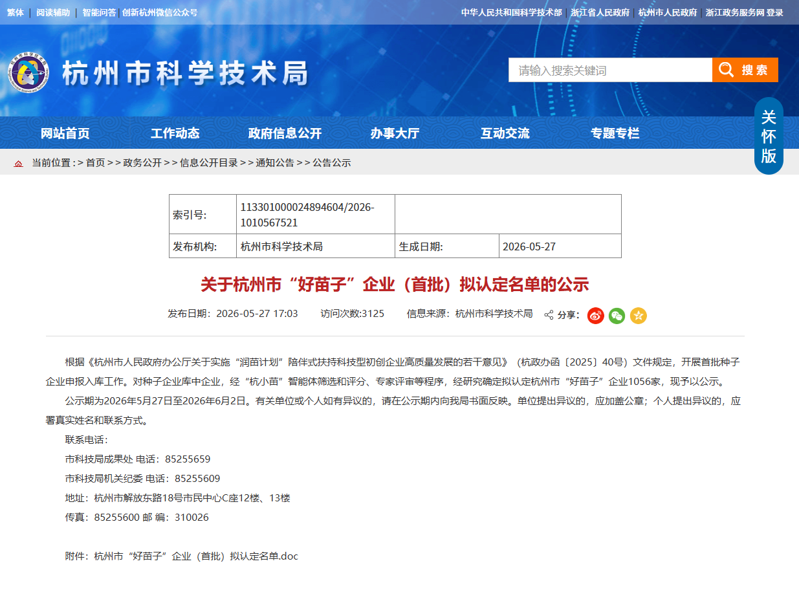Visit 浙江省人民政府 link
Viewport: 799px width, 590px height.
point(600,12)
